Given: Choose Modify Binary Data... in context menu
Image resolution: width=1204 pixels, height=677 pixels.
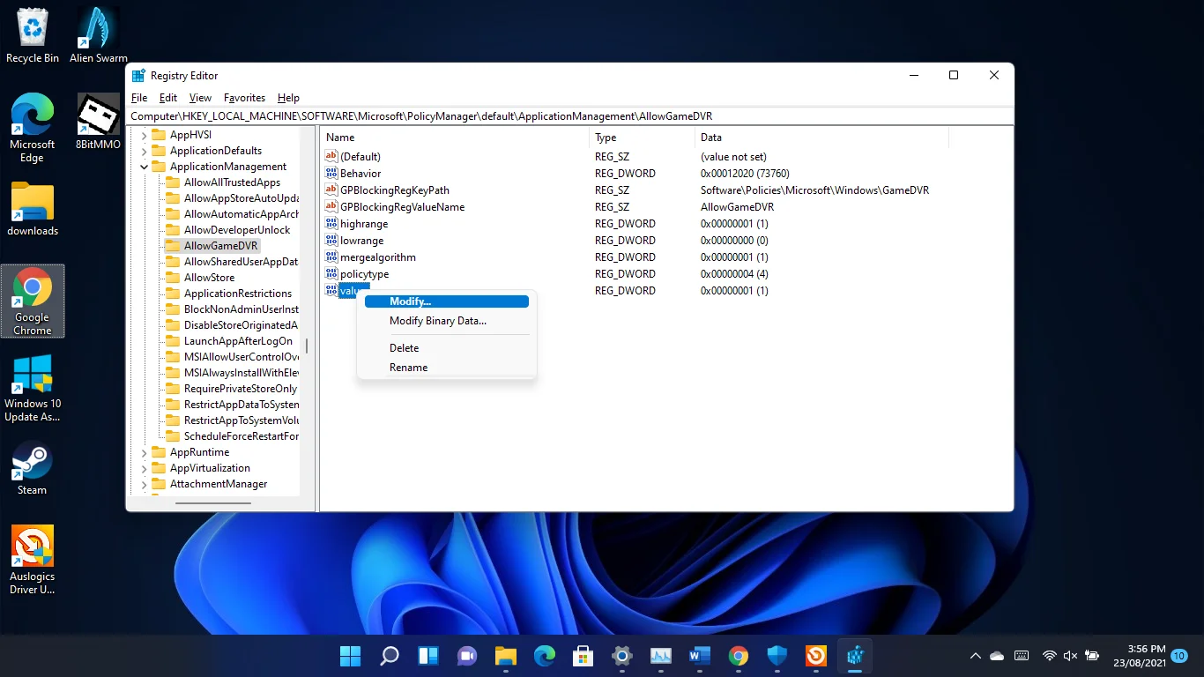Looking at the screenshot, I should 447,321.
